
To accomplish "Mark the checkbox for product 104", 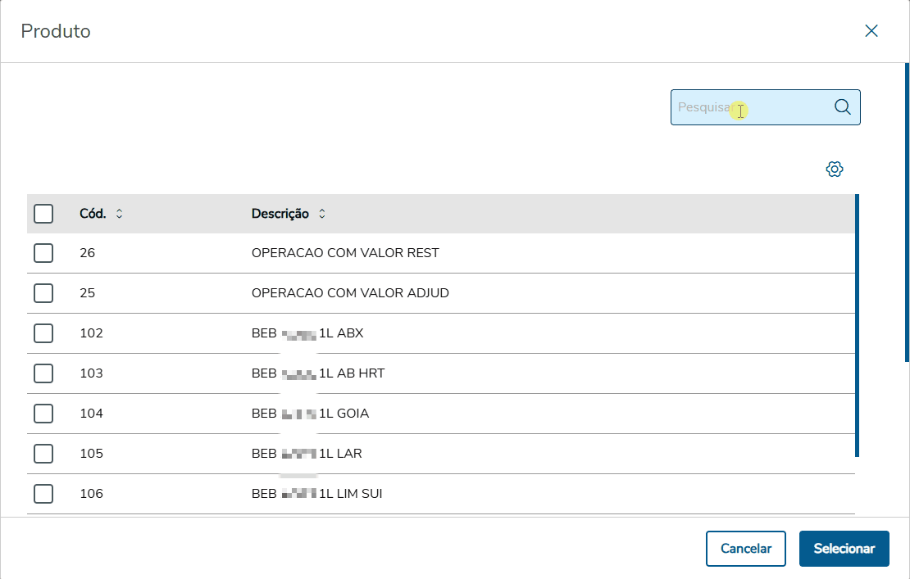I will 43,414.
